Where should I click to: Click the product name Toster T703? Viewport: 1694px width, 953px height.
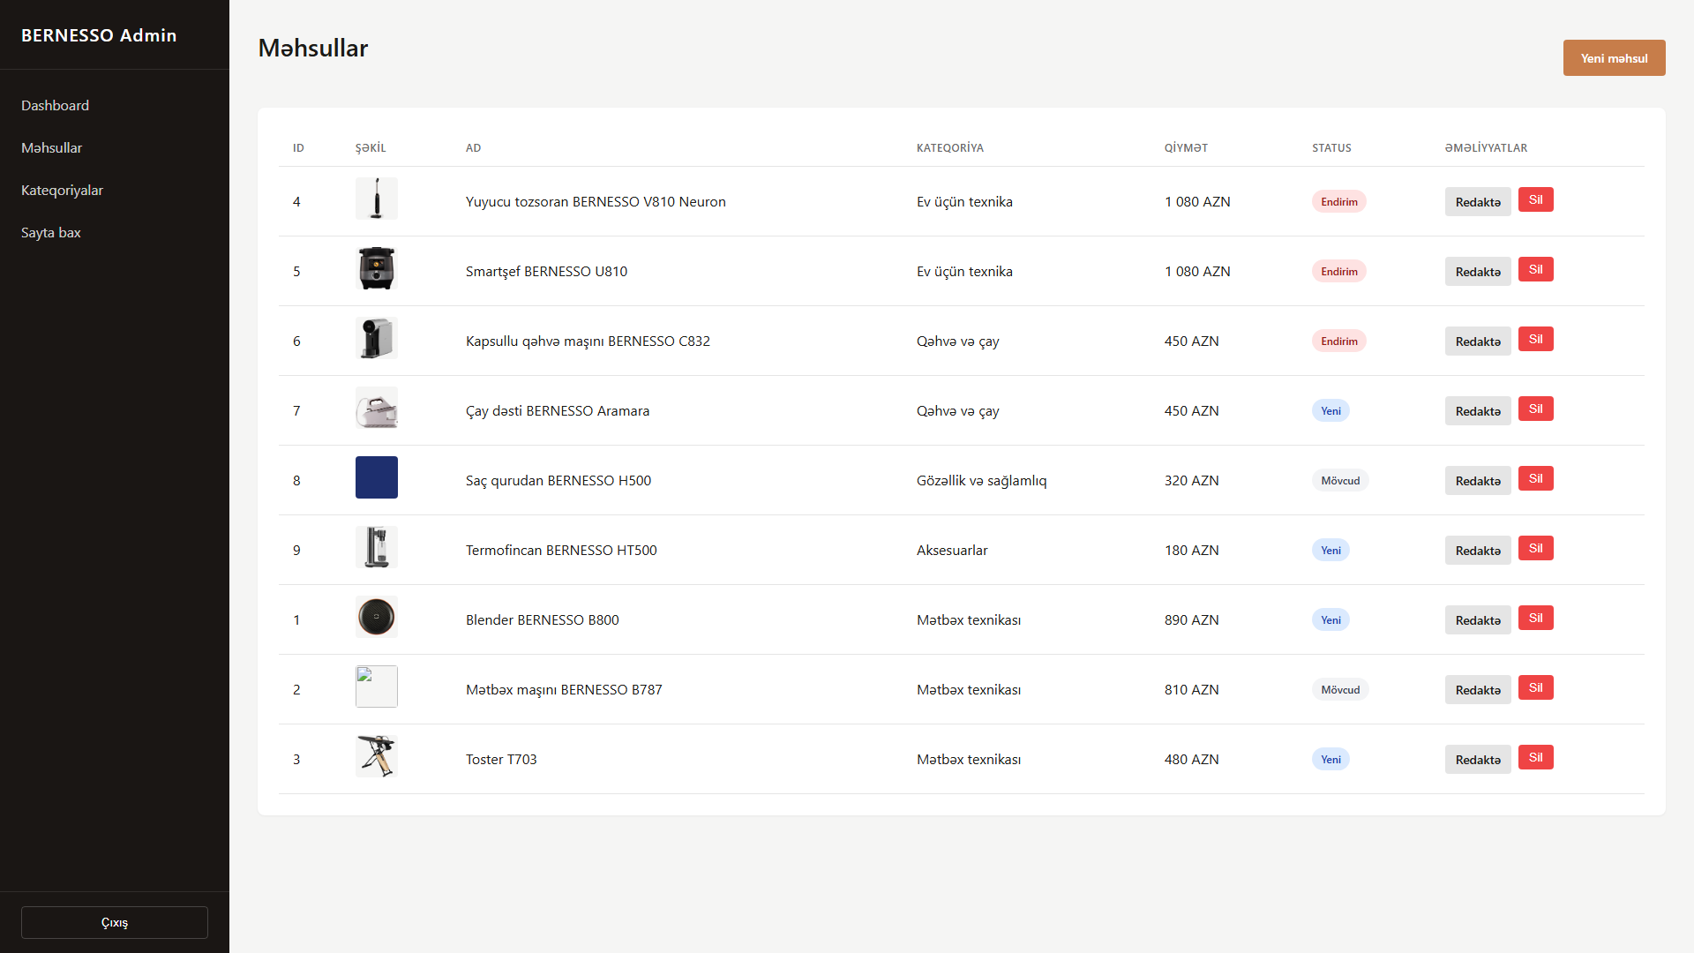point(501,759)
